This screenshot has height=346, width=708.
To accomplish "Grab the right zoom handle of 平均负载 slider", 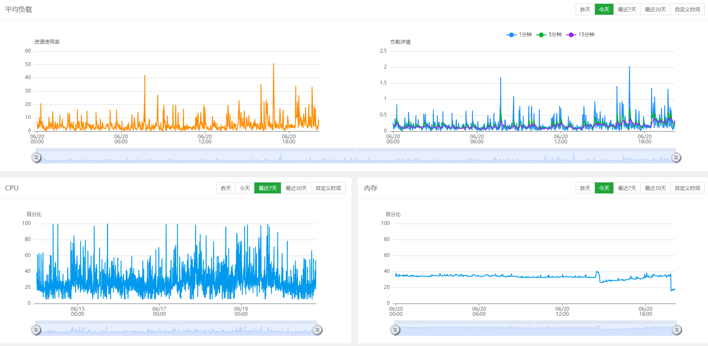I will [x=676, y=157].
